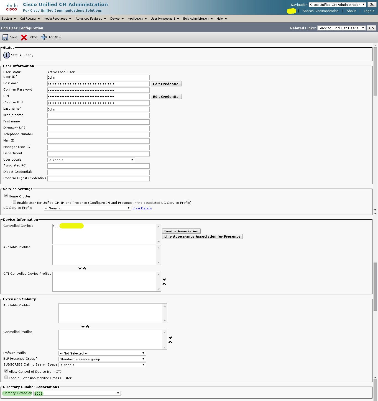Enable User for Unified CM IM and Presence
Image resolution: width=378 pixels, height=401 pixels.
[14, 202]
